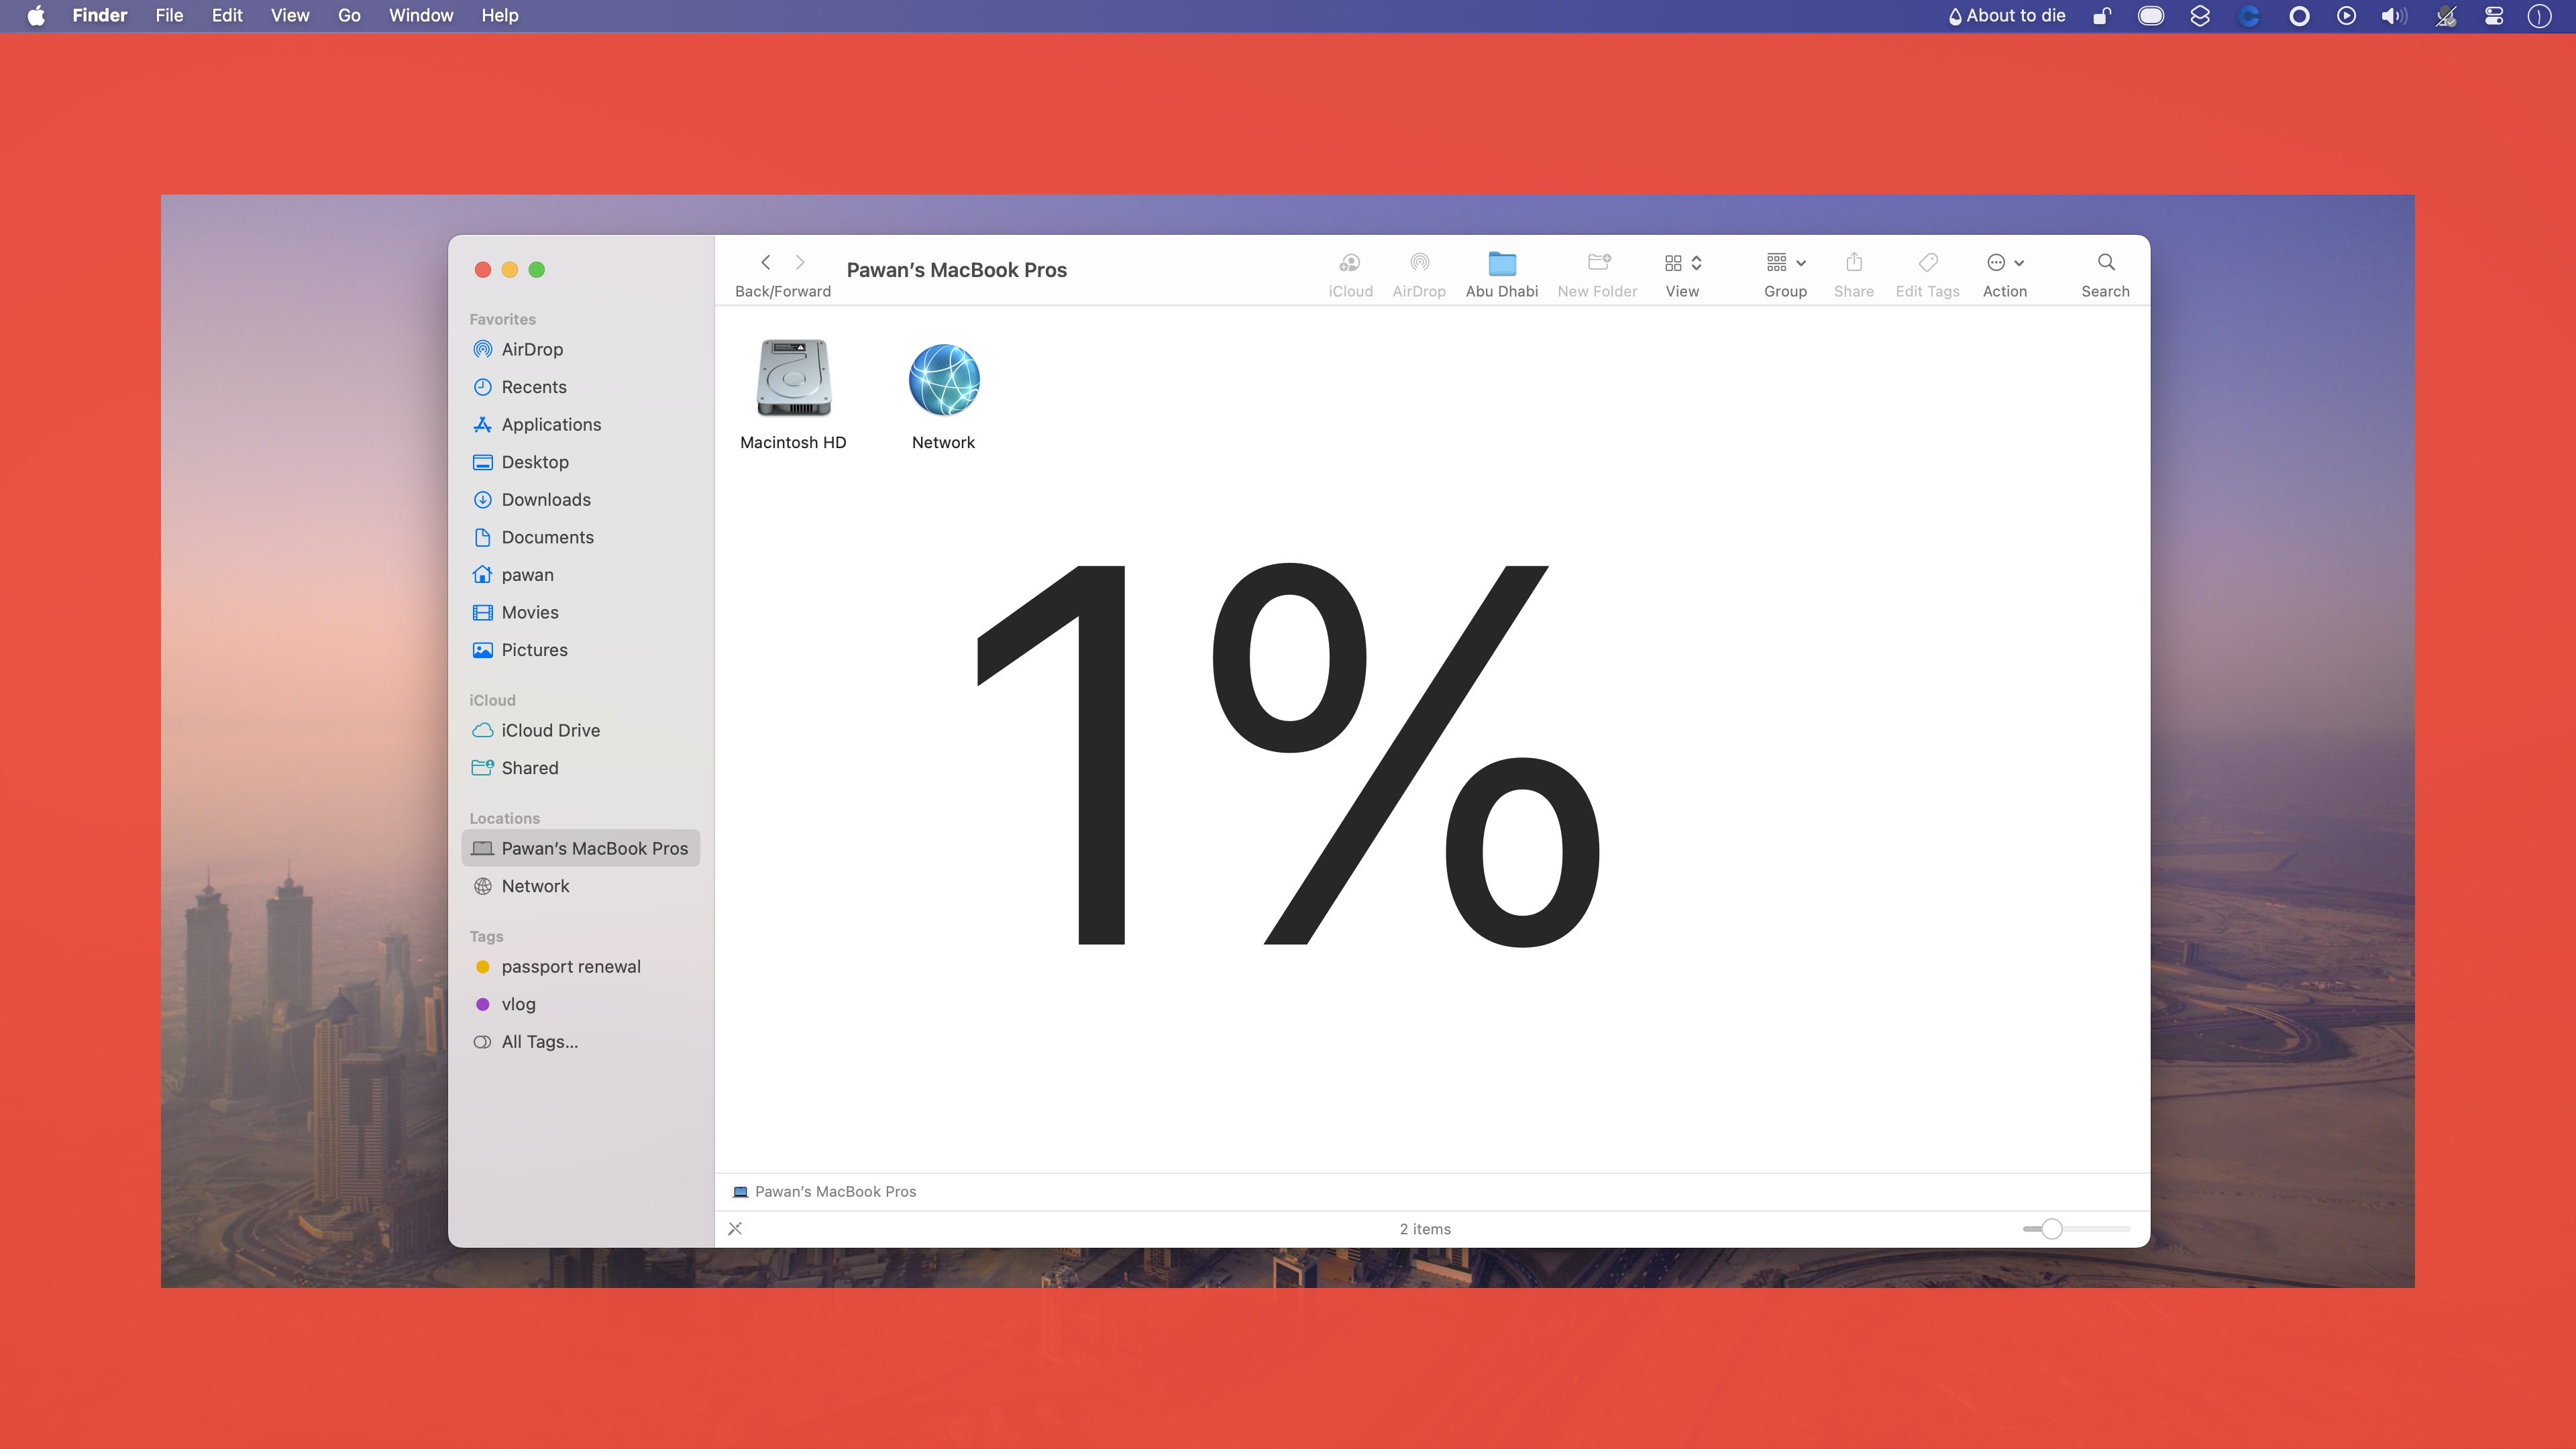Go to Desktop in the sidebar
This screenshot has width=2576, height=1449.
tap(580, 462)
